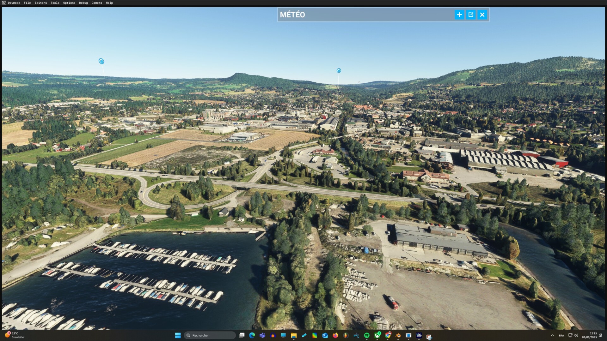The width and height of the screenshot is (607, 341).
Task: Expand the hidden system tray icons
Action: coord(552,335)
